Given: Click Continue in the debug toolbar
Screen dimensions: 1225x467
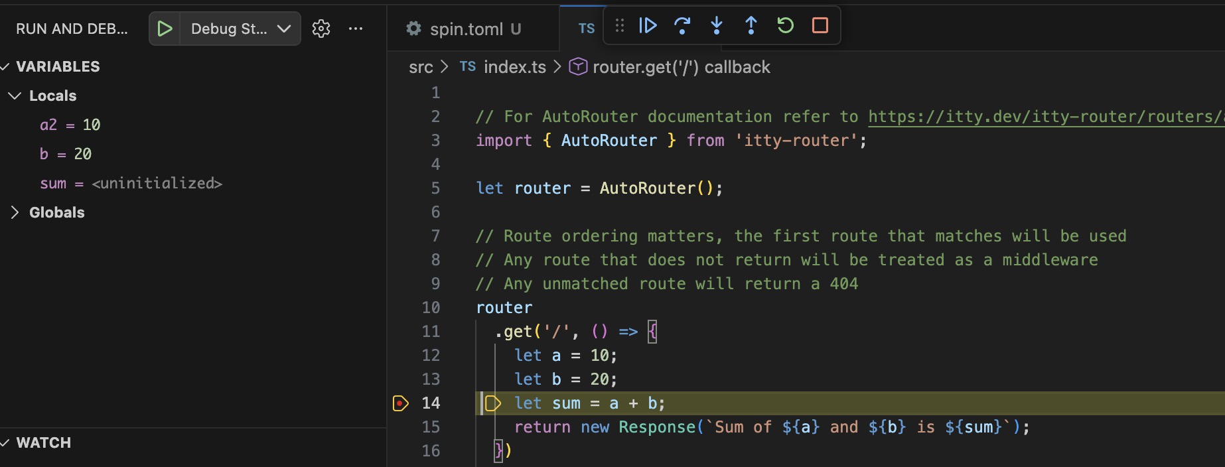Looking at the screenshot, I should (x=648, y=26).
